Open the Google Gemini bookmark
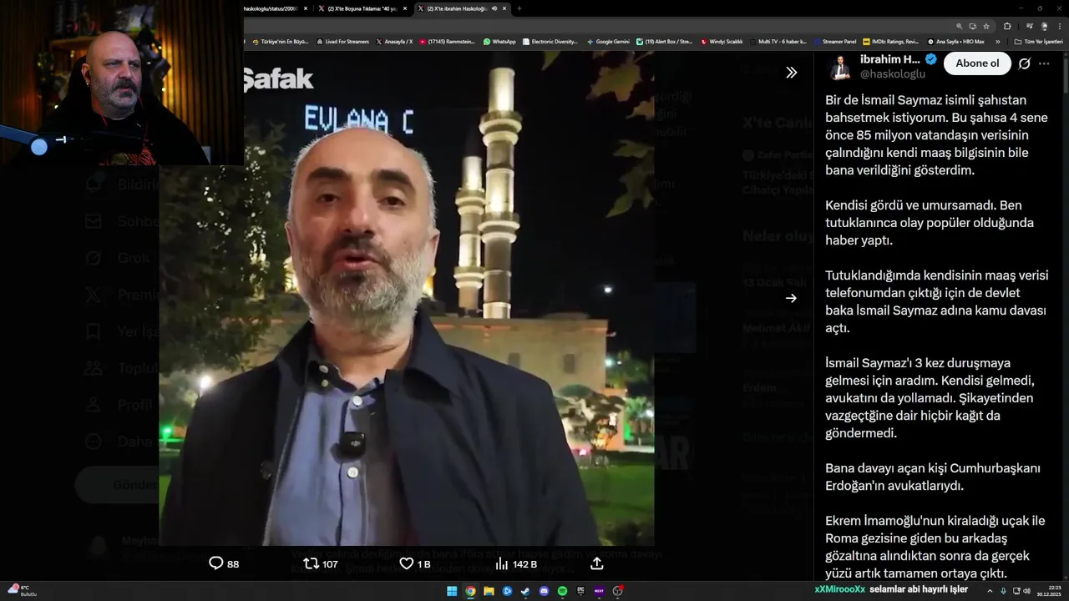 (x=608, y=41)
